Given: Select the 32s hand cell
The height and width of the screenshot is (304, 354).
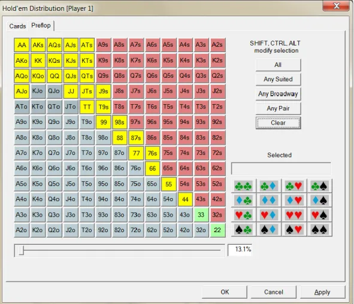Looking at the screenshot, I should click(217, 214).
